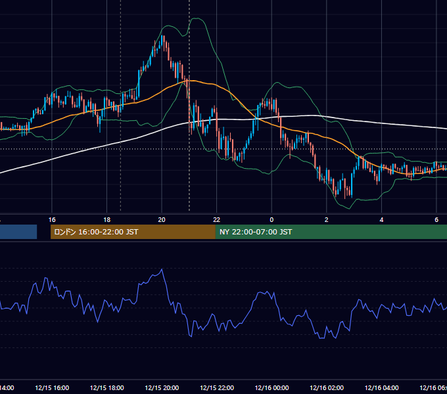Click the 12/16 02:00 date label

327,387
